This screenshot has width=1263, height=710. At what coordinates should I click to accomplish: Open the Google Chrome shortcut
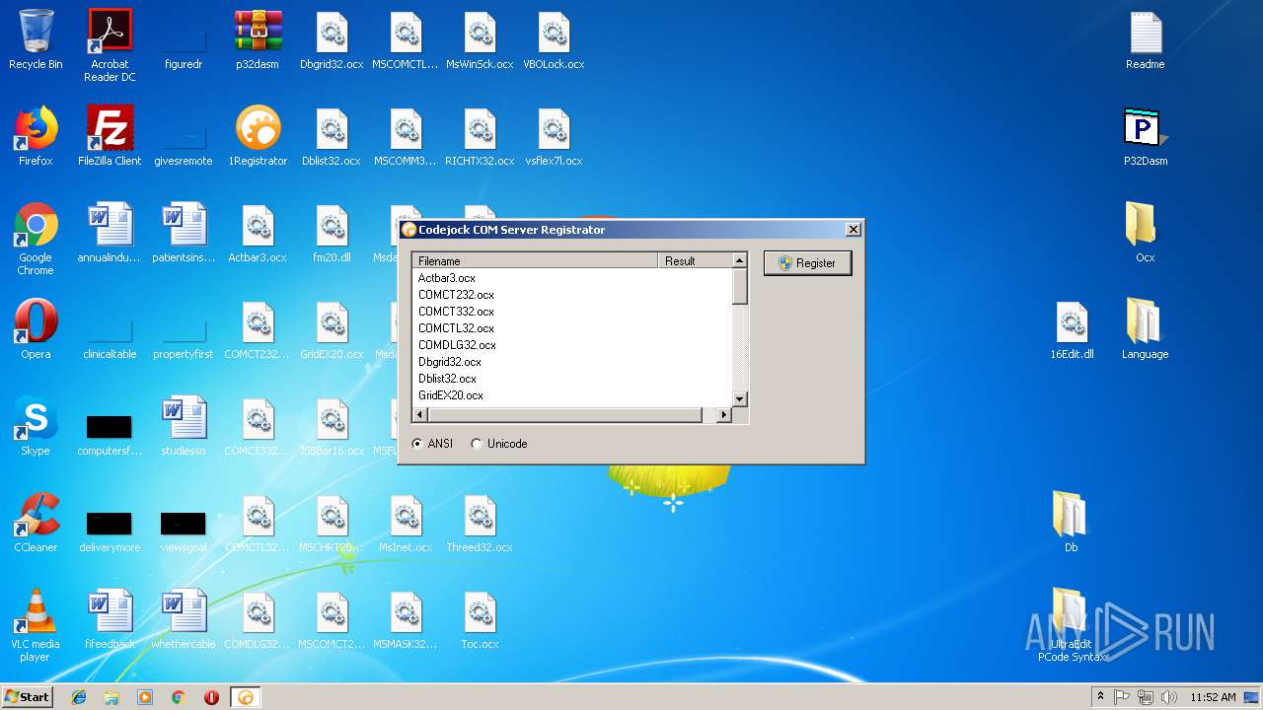point(36,240)
